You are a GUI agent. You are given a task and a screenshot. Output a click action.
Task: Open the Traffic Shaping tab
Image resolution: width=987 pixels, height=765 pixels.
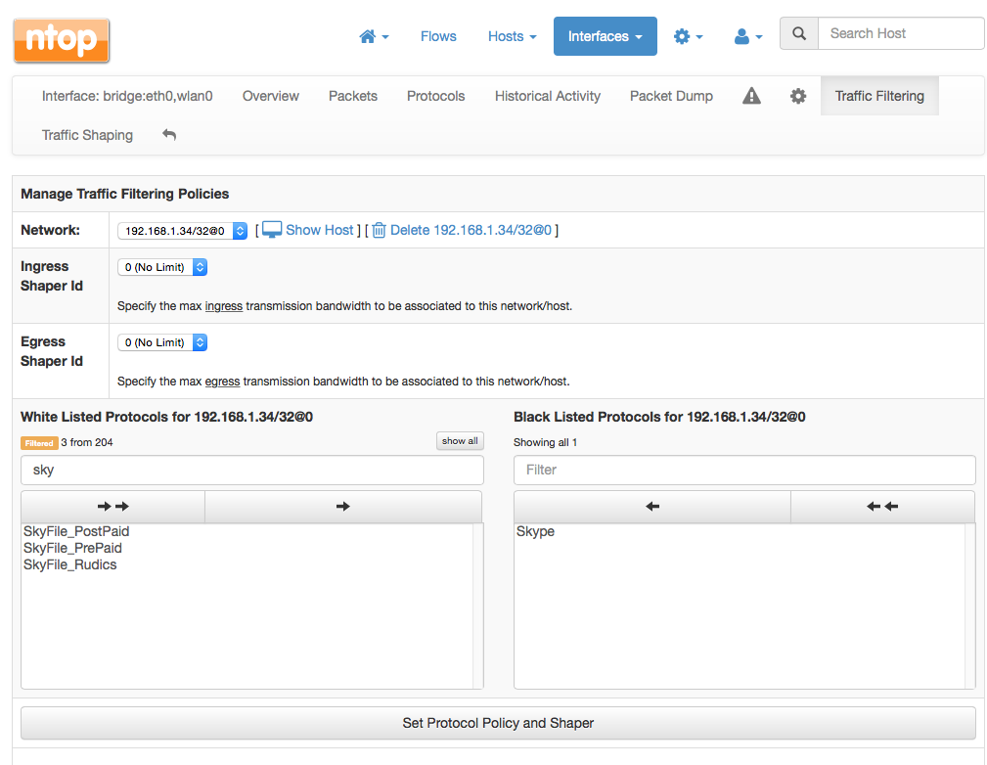click(87, 135)
